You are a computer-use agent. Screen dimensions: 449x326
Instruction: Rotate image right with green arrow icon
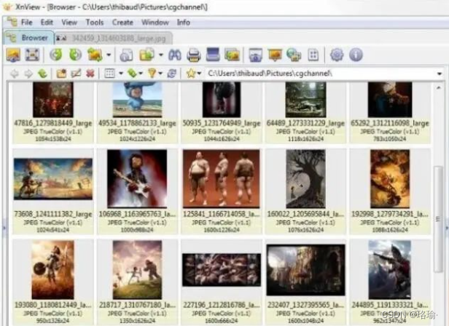(x=75, y=55)
